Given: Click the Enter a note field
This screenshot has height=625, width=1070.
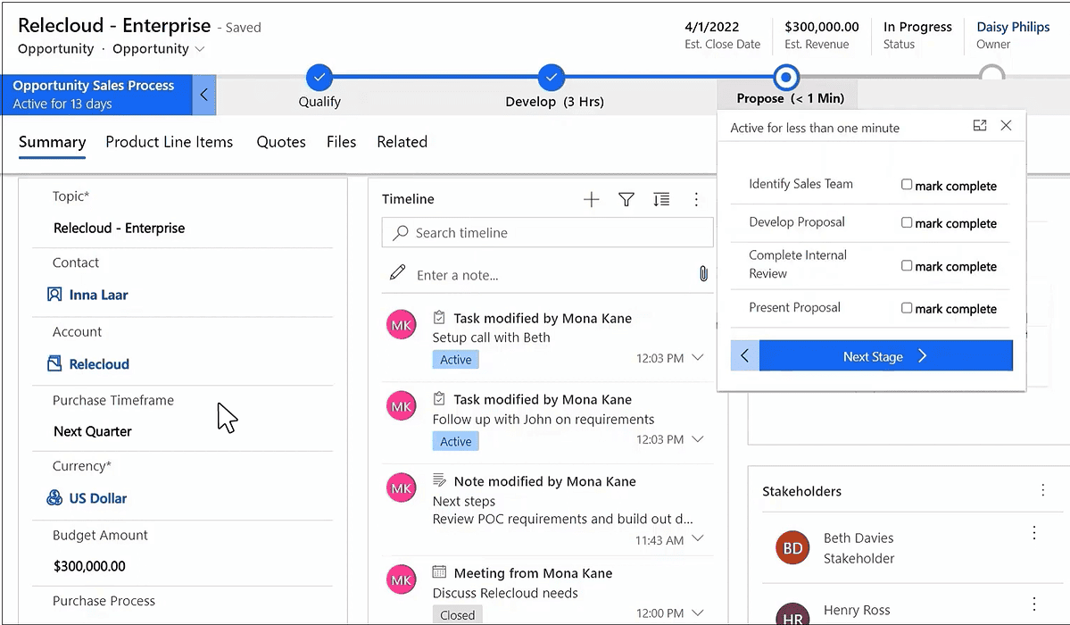Looking at the screenshot, I should (547, 275).
